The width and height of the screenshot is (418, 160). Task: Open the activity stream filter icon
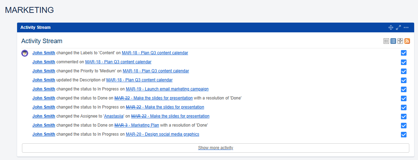click(400, 41)
